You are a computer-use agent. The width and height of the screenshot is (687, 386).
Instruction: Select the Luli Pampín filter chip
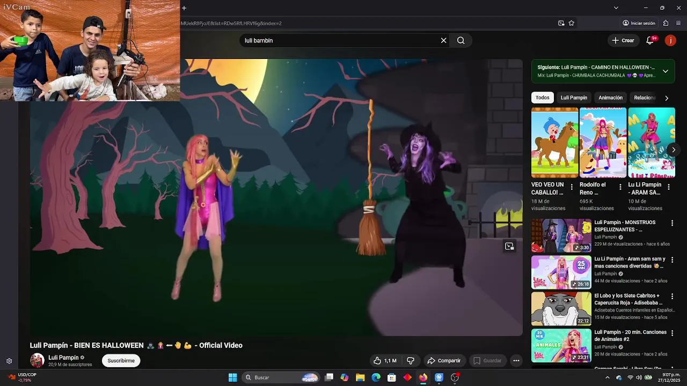(574, 98)
